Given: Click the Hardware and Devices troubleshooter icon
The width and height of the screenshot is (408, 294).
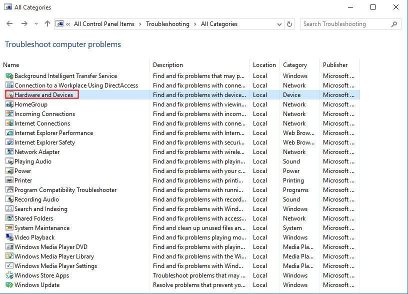Looking at the screenshot, I should pyautogui.click(x=9, y=95).
